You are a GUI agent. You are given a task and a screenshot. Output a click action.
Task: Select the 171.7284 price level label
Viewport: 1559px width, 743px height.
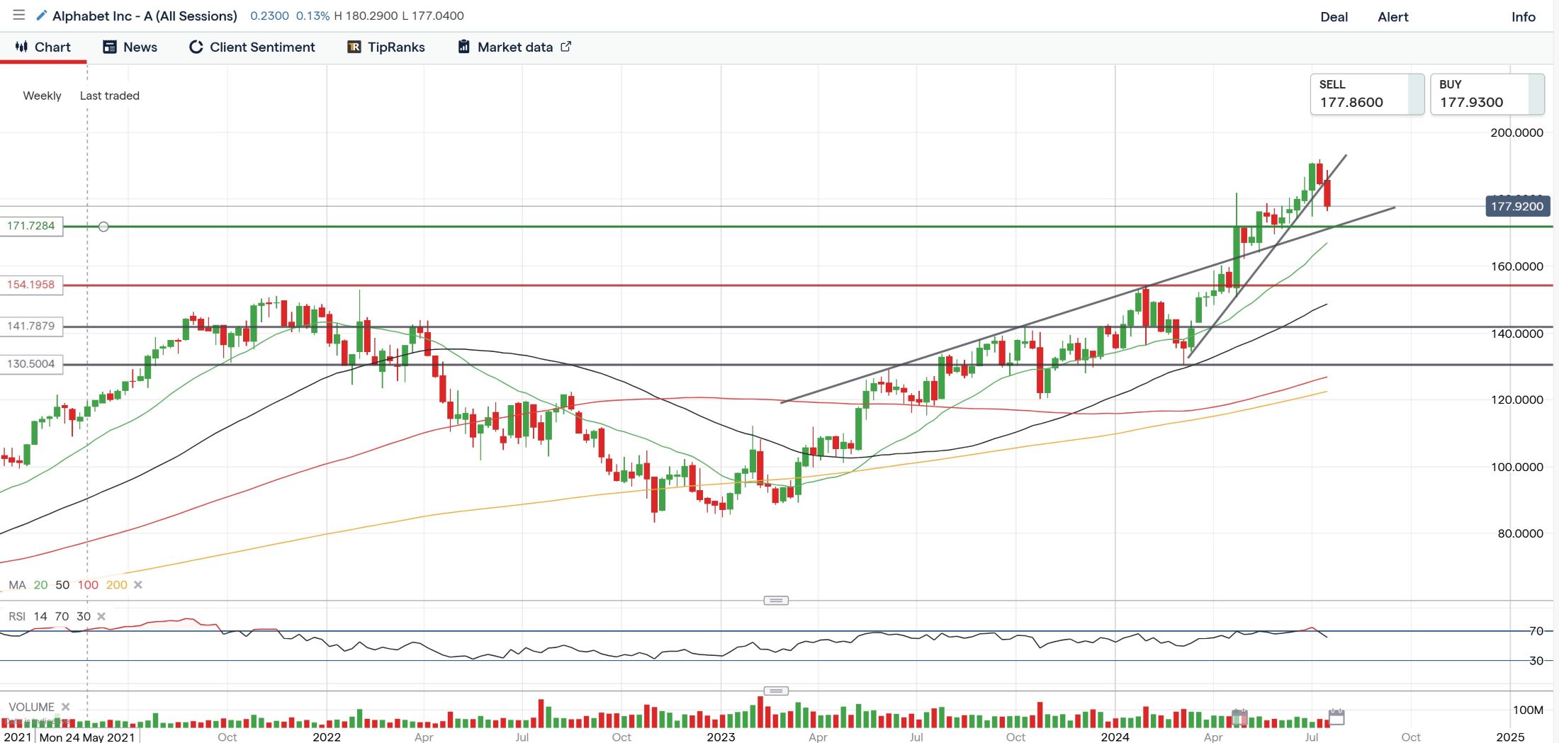click(31, 226)
